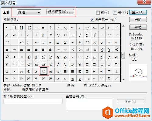This screenshot has height=121, width=152.
Task: Select the square root symbol
Action: tap(88, 28)
